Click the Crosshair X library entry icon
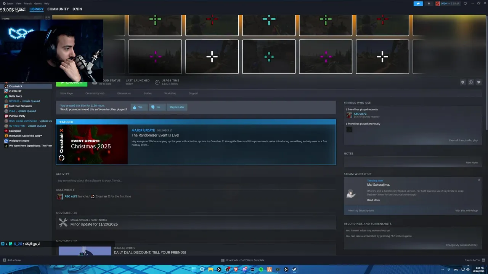 click(6, 86)
